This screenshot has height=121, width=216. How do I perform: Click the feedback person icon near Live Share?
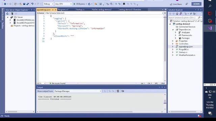tap(187, 4)
